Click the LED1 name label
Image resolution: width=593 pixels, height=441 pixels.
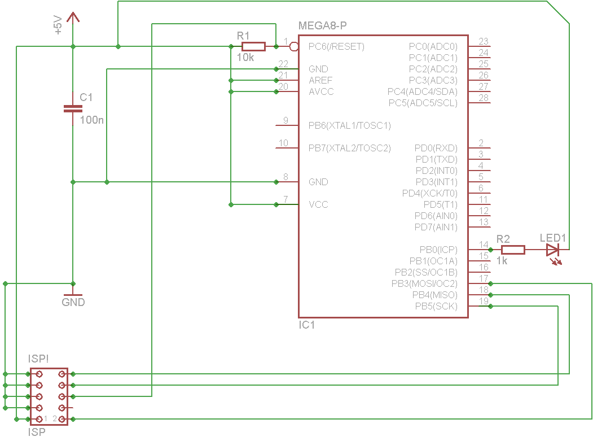552,238
